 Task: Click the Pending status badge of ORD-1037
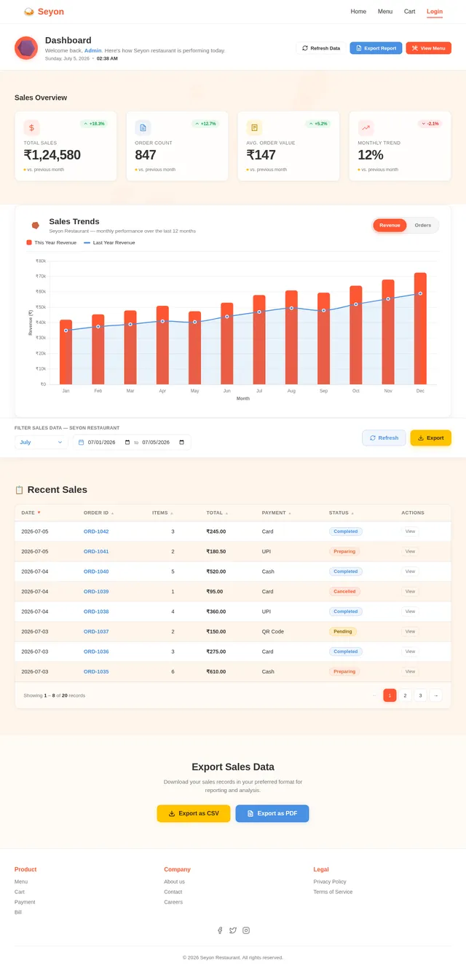pyautogui.click(x=343, y=631)
